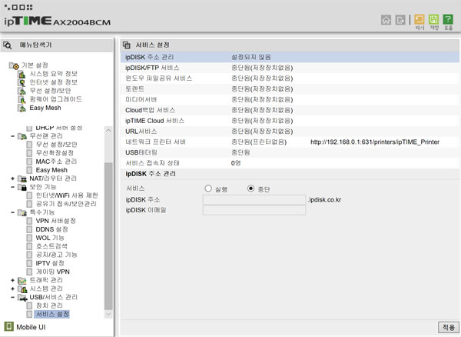Select the 토렌트 service row
This screenshot has height=337, width=461.
[290, 89]
